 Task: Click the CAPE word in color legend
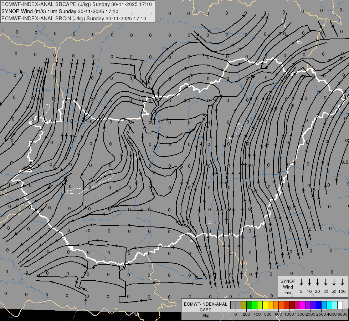(205, 310)
